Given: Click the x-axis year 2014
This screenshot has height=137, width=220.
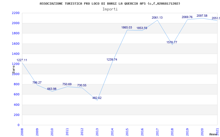Looking at the screenshot, I should click(x=112, y=132).
